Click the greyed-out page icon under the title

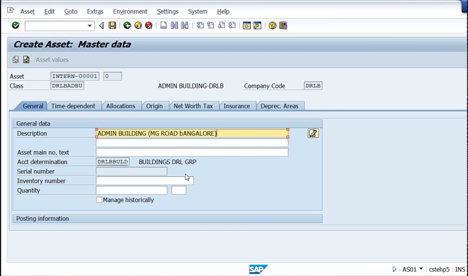(15, 60)
